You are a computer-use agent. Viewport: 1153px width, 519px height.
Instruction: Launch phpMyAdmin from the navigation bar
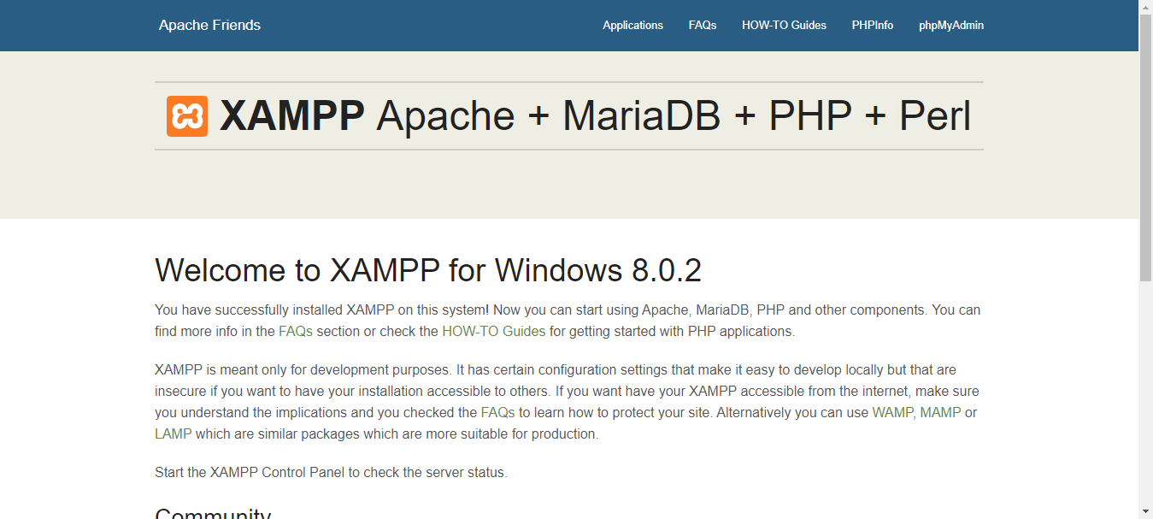click(951, 26)
